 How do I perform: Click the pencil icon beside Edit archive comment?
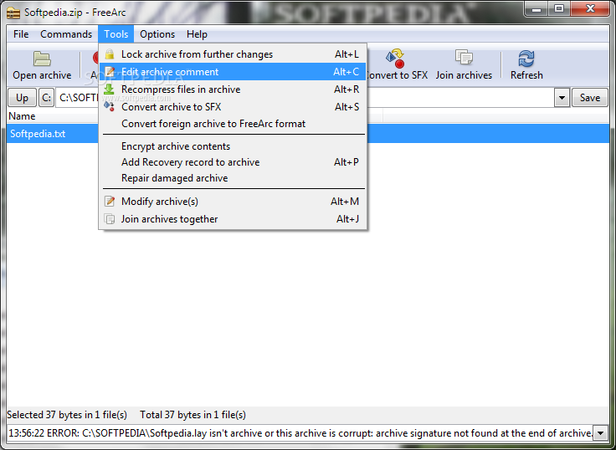tap(110, 71)
